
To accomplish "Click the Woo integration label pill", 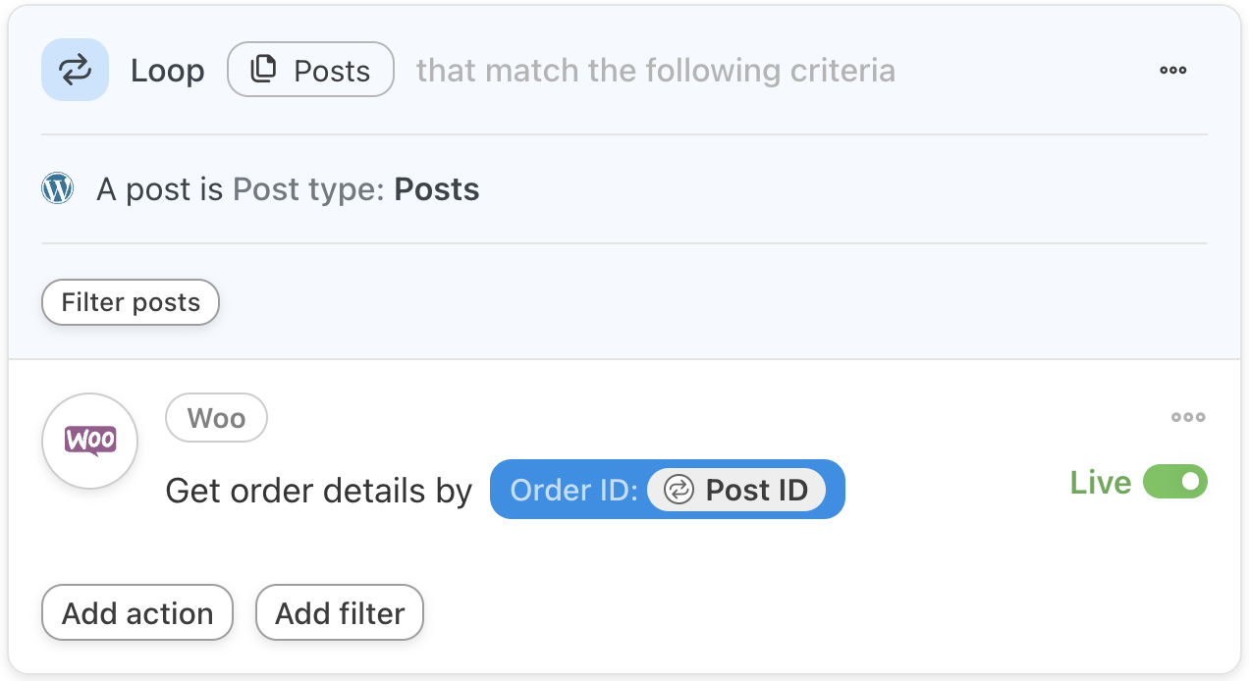I will click(216, 418).
